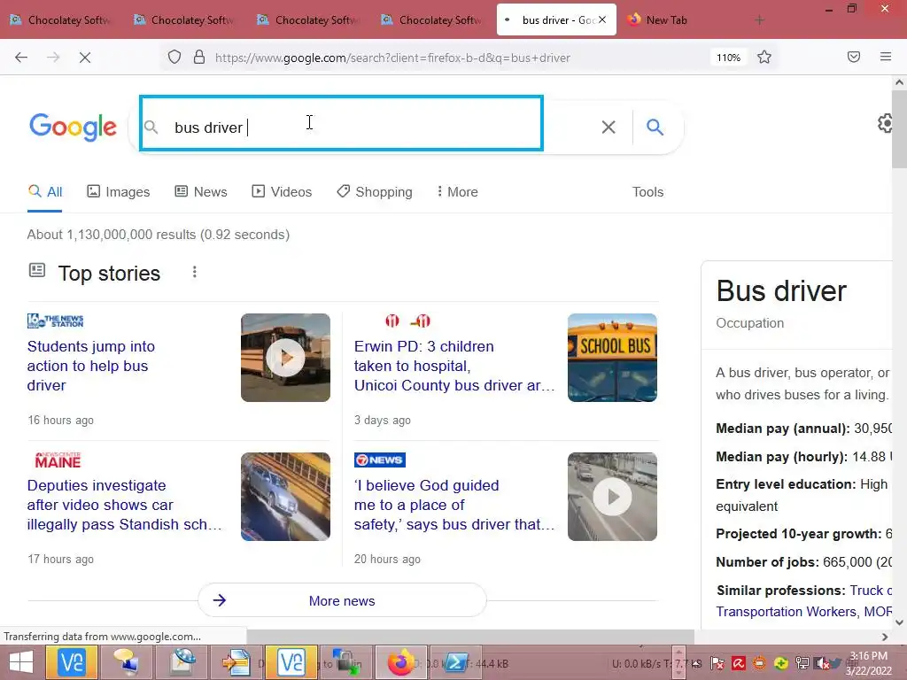The image size is (907, 680).
Task: Open a new tab with plus button
Action: (759, 20)
